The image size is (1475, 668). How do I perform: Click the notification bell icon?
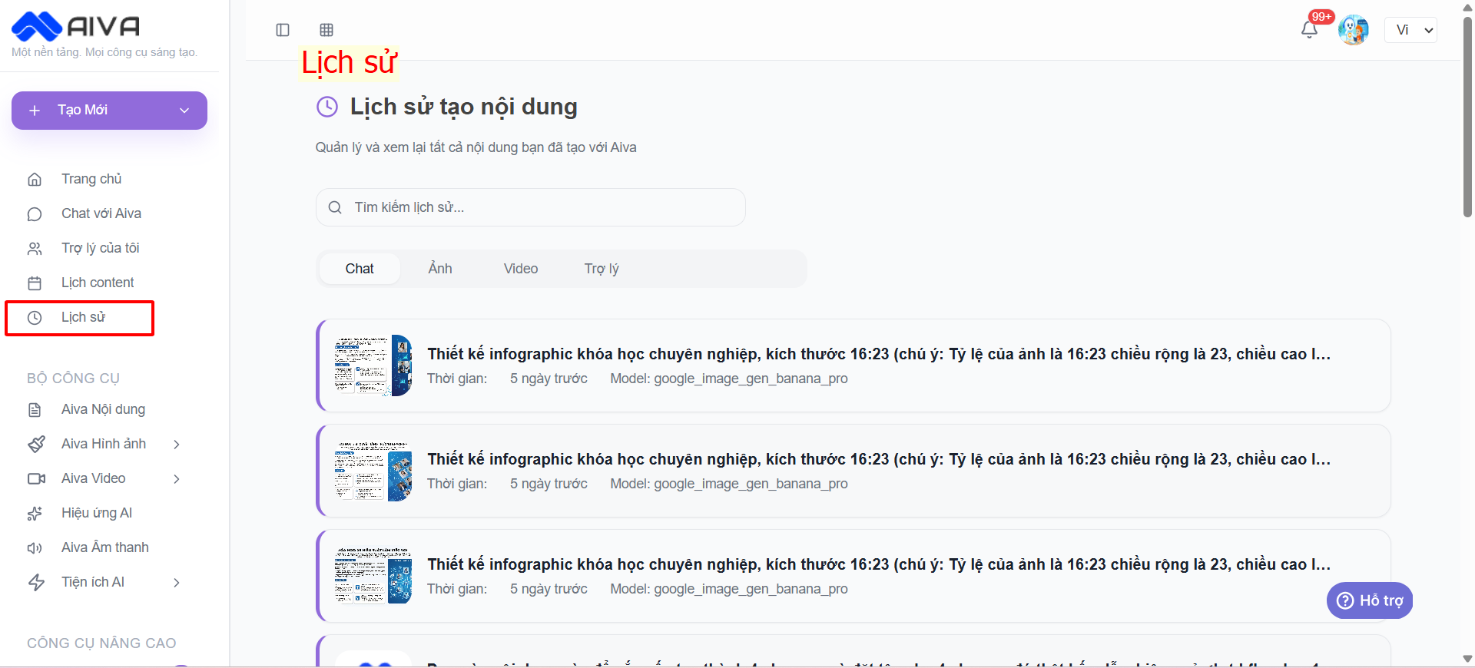point(1309,30)
